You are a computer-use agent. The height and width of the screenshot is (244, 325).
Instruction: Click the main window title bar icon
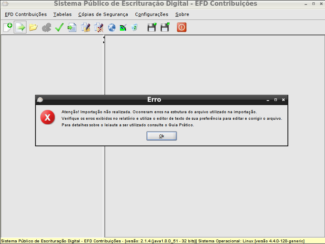pyautogui.click(x=5, y=4)
